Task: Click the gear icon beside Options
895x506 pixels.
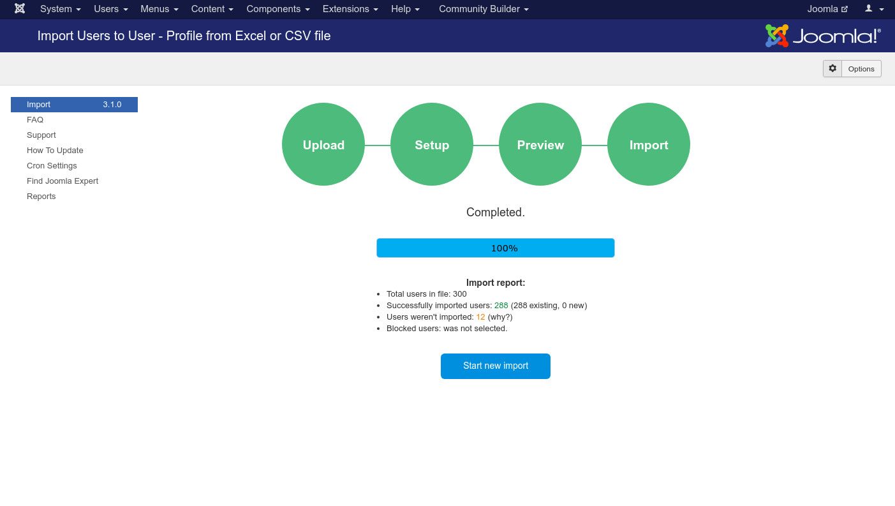Action: click(832, 68)
